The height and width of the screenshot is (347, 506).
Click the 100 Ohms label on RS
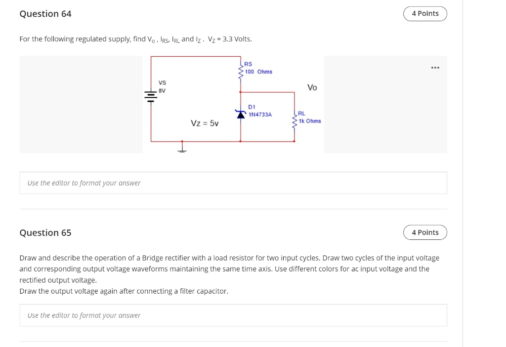[x=258, y=72]
